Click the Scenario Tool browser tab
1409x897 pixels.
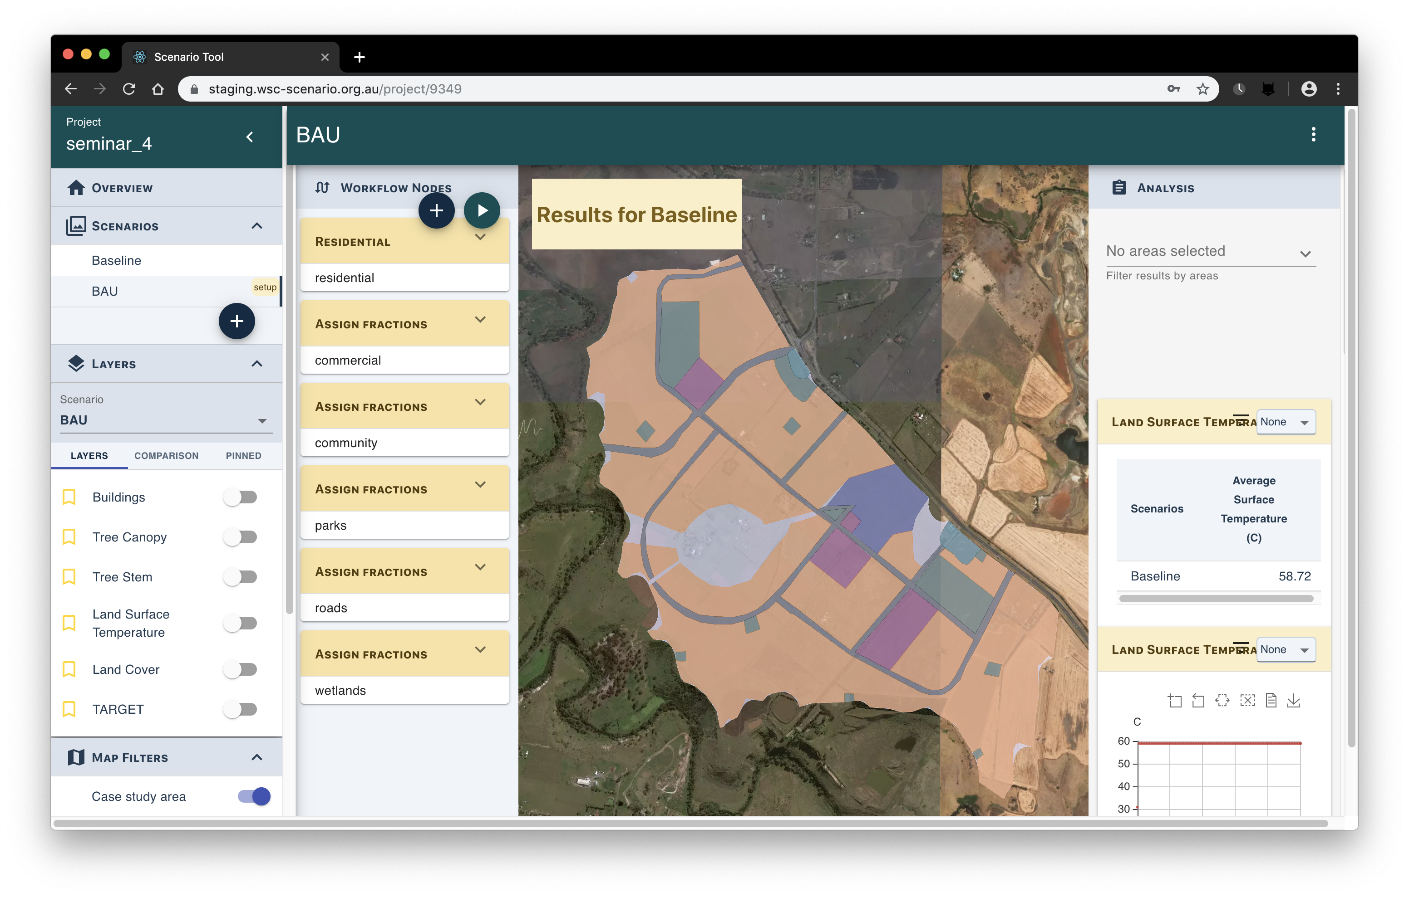[x=231, y=57]
